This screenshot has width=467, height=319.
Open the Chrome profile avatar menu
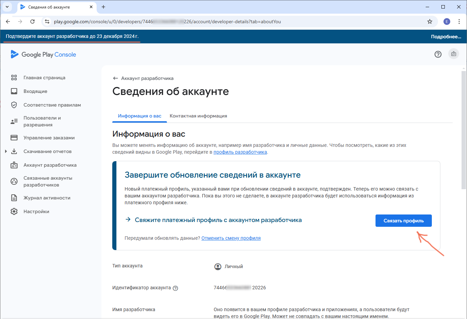(x=447, y=22)
